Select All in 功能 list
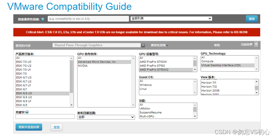Viewport: 275px width, 138px height. tap(166, 105)
